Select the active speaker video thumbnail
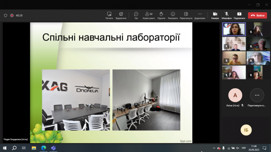The height and width of the screenshot is (152, 271). point(234,29)
